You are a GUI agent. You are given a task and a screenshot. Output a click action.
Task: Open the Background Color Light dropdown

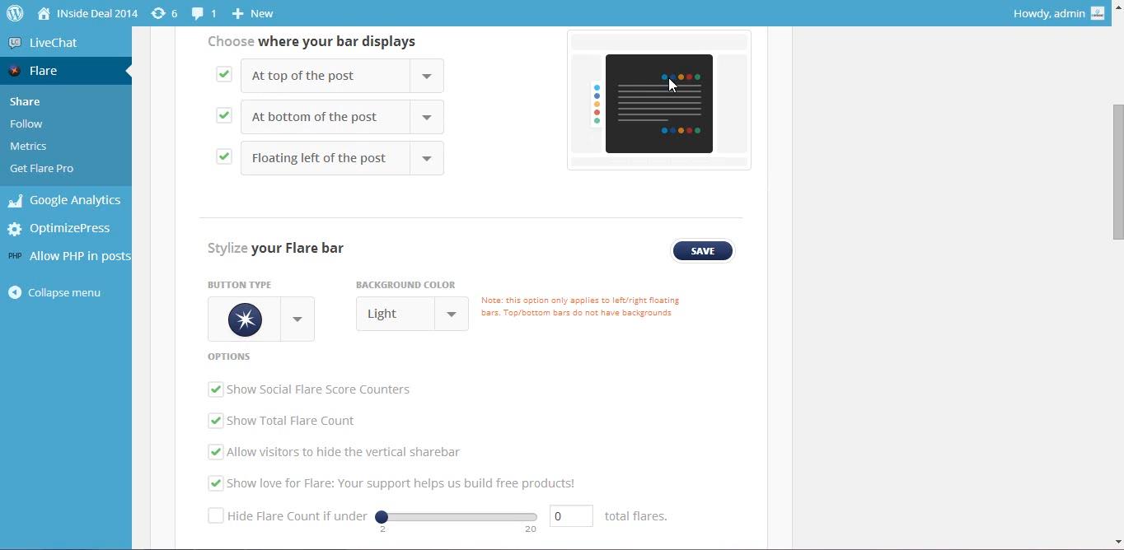tap(412, 314)
